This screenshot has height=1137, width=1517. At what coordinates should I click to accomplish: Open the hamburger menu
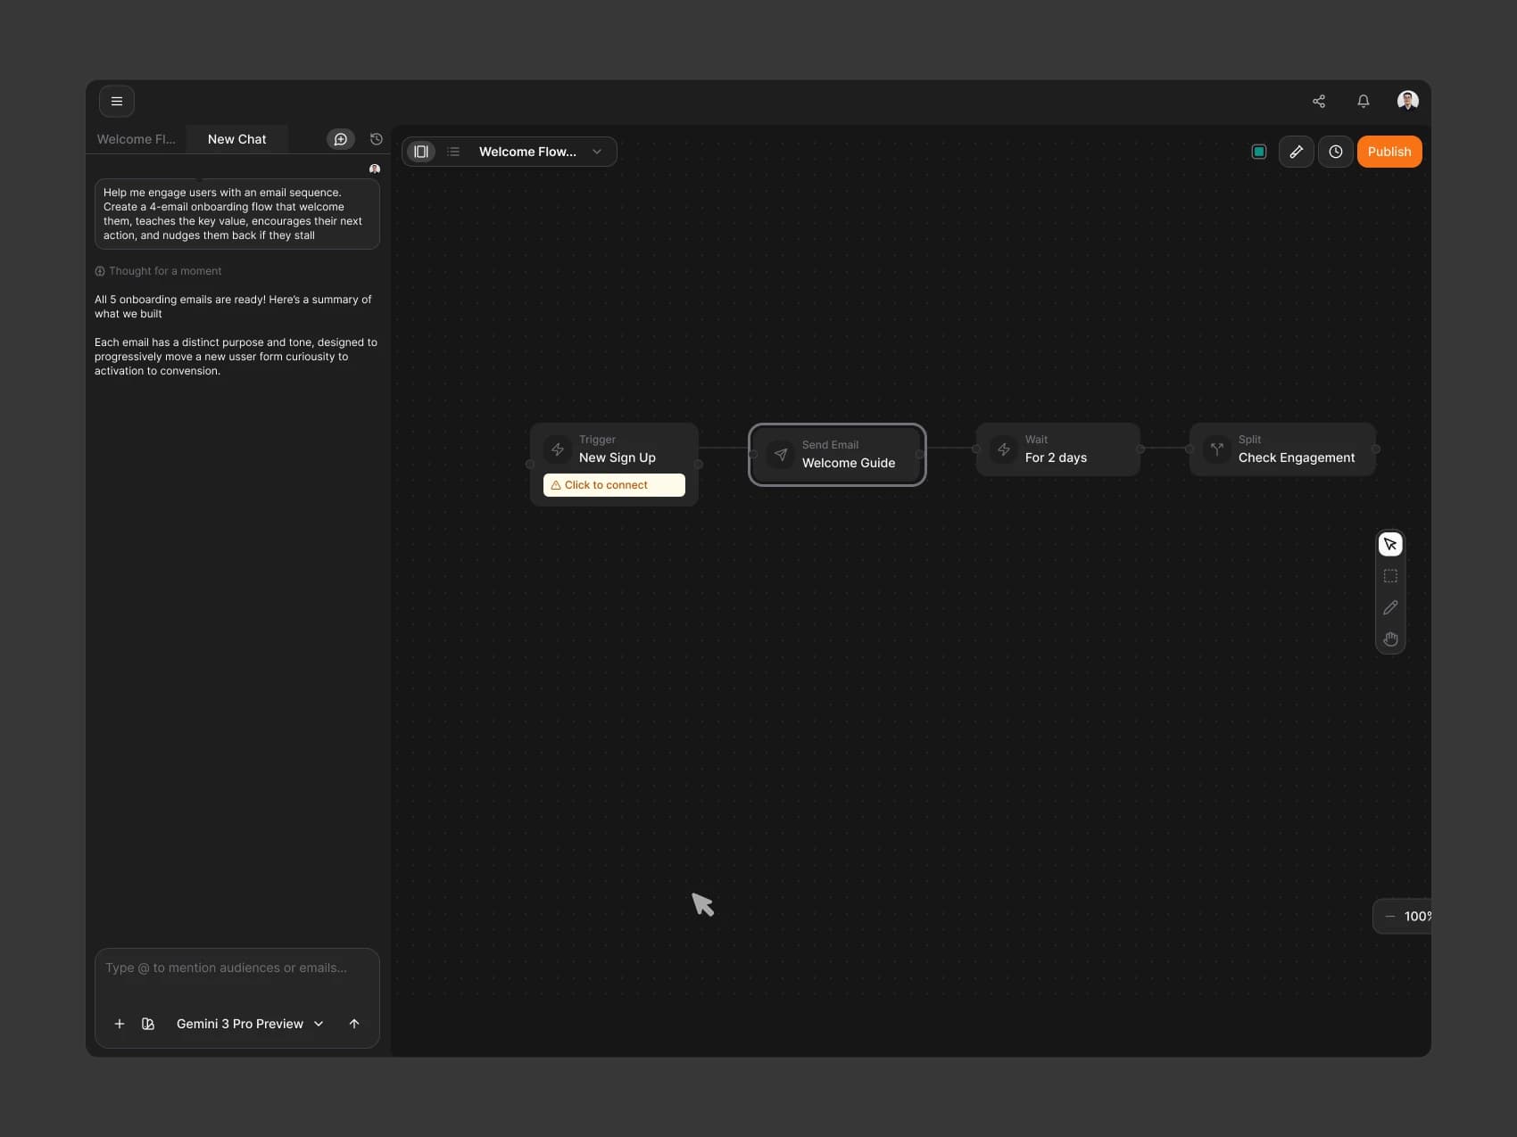(x=117, y=102)
